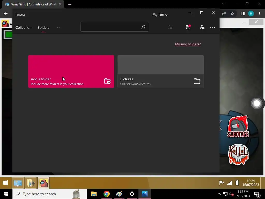Click the Offline cloud status icon
Image resolution: width=265 pixels, height=199 pixels.
pyautogui.click(x=154, y=15)
